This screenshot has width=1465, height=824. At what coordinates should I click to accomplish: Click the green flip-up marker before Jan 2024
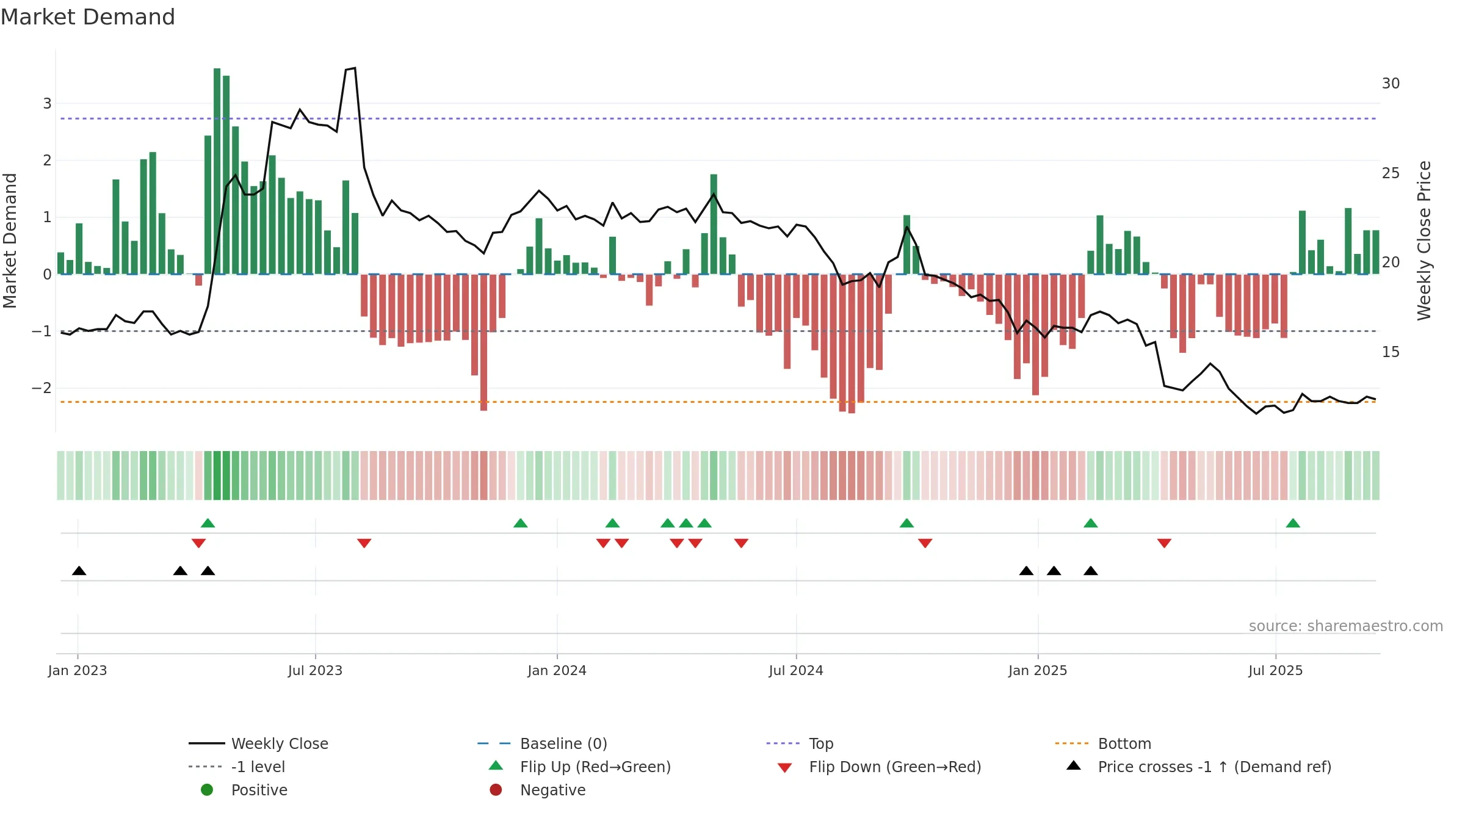point(521,523)
